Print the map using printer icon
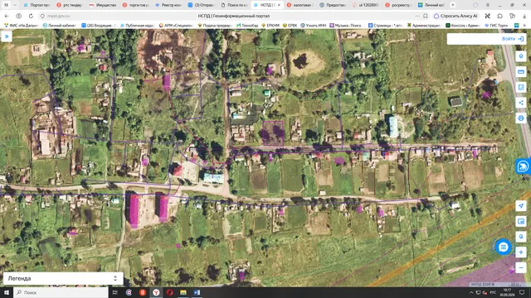Viewport: 531px width, 298px height. (521, 118)
